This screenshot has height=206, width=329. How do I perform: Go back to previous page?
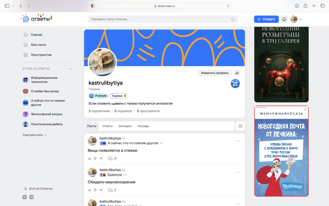coord(21,6)
